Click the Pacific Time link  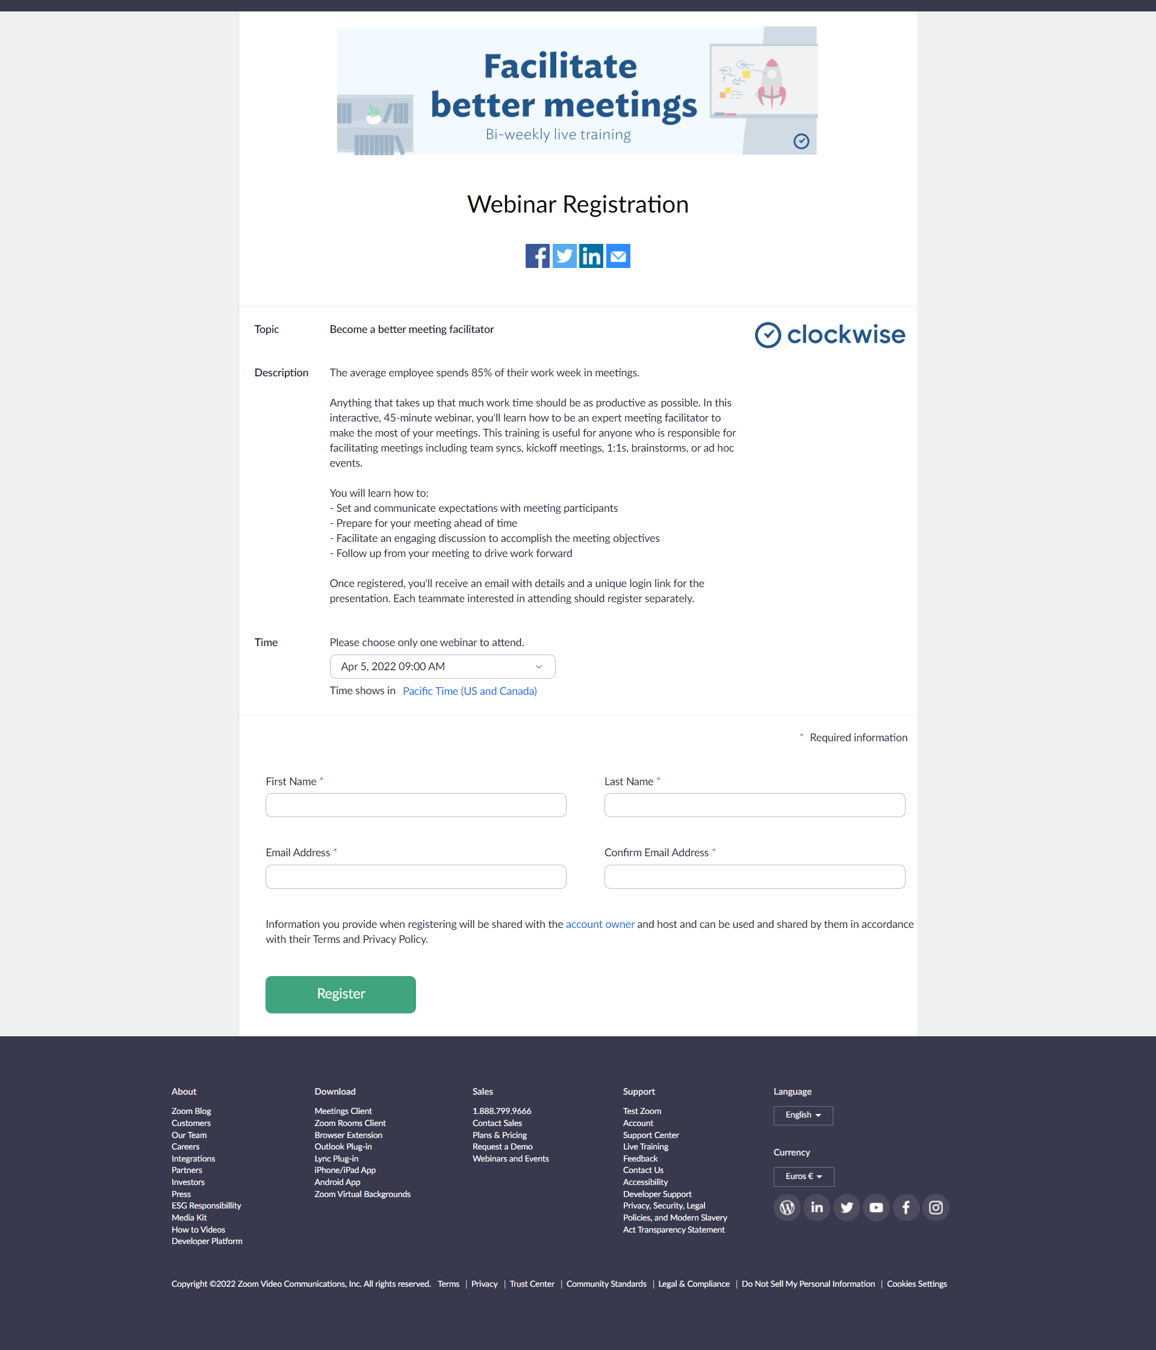(x=468, y=691)
